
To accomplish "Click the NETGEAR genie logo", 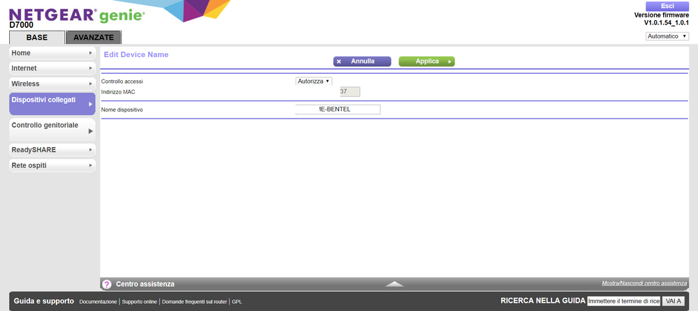I will tap(77, 14).
